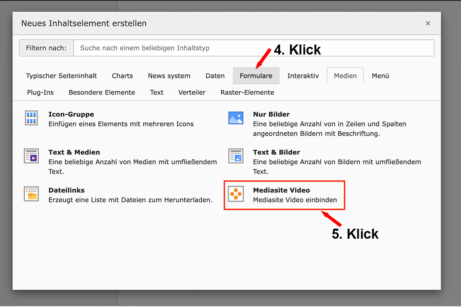
Task: Open the Formulare tab
Action: tap(256, 76)
